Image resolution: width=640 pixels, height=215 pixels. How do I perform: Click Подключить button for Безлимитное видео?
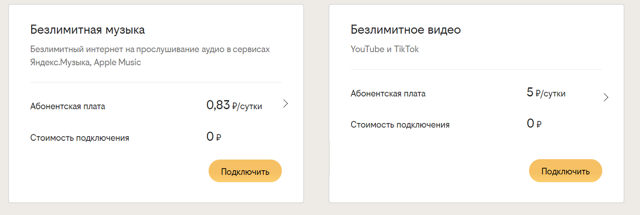click(x=566, y=171)
